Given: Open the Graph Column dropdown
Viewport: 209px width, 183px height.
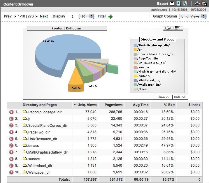Looking at the screenshot, I should (x=193, y=16).
